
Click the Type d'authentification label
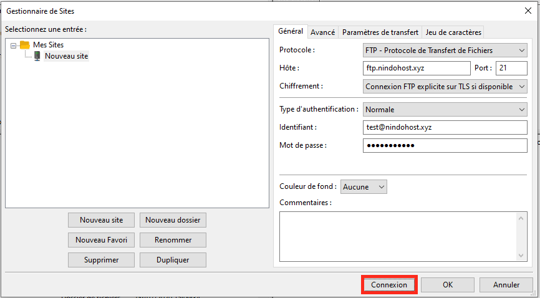(x=319, y=109)
